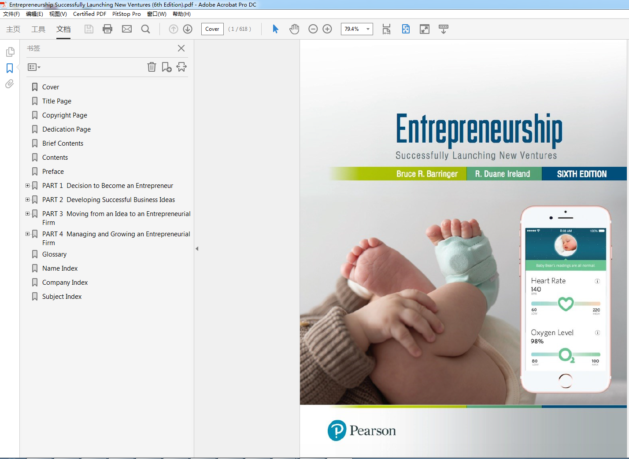629x459 pixels.
Task: Send file by email envelope icon
Action: pos(127,29)
